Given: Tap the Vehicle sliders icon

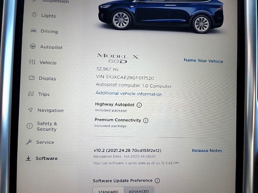Looking at the screenshot, I should click(x=32, y=62).
